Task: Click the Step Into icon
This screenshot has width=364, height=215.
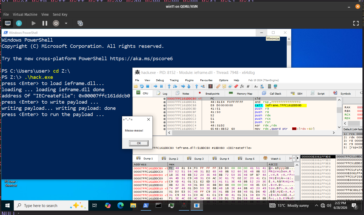Action: tap(169, 86)
